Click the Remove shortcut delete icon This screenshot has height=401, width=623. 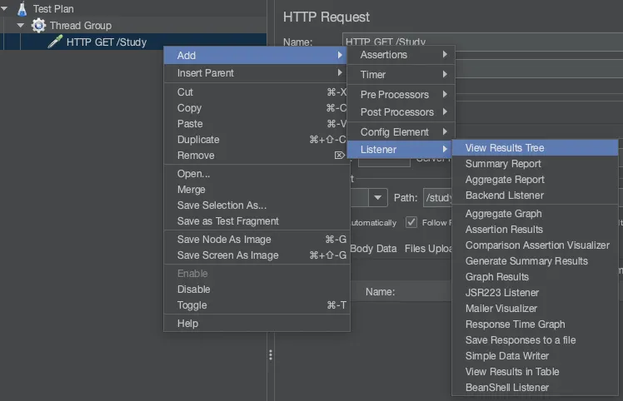339,156
